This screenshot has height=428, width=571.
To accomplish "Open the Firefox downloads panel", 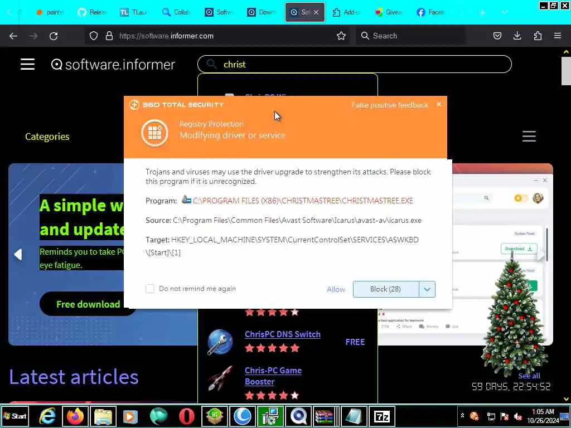I will tap(517, 36).
